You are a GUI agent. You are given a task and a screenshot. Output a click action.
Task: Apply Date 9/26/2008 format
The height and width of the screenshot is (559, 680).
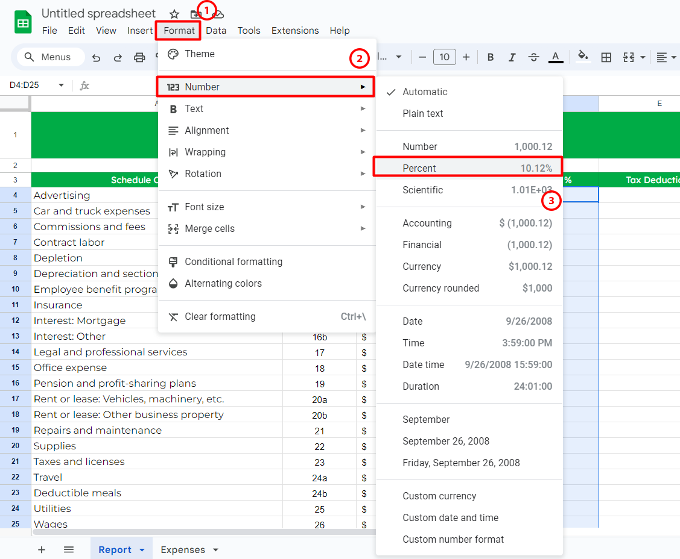click(469, 322)
